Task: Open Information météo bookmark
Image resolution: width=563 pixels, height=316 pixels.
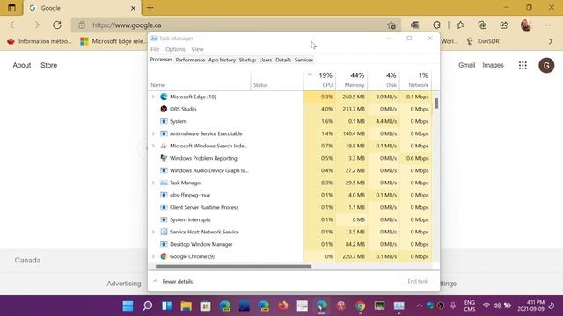Action: tap(40, 41)
